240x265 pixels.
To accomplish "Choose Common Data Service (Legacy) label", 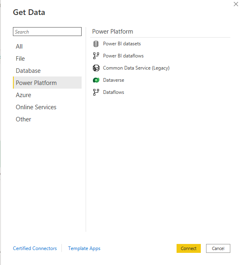I will (136, 68).
